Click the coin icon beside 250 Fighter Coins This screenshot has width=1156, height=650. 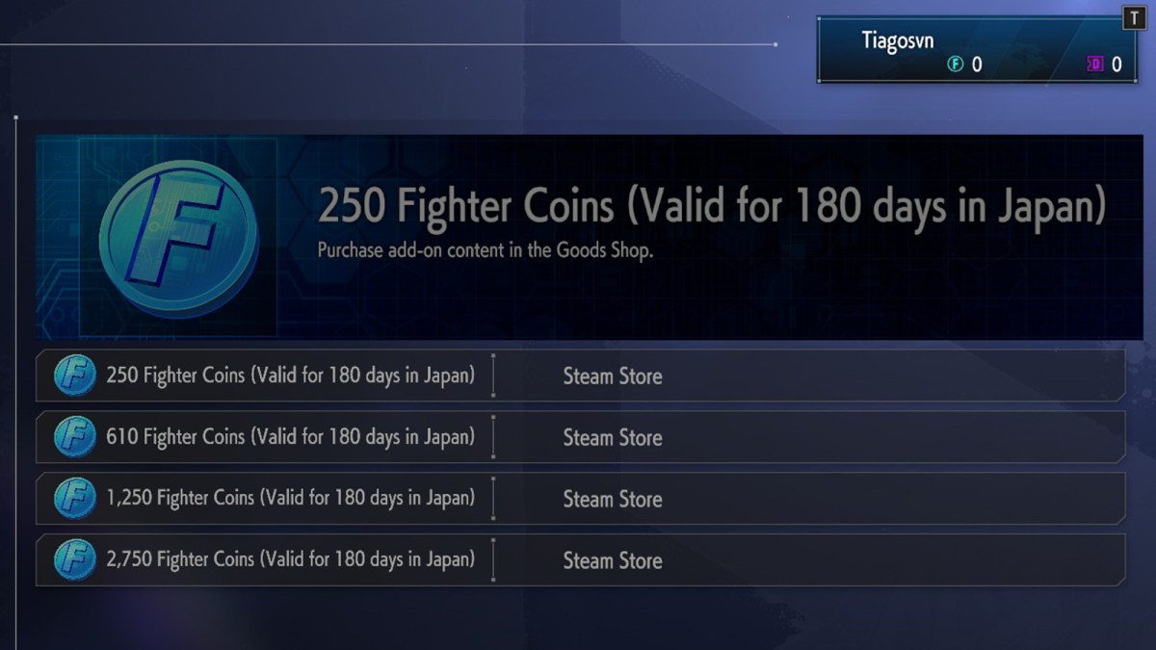[x=75, y=376]
